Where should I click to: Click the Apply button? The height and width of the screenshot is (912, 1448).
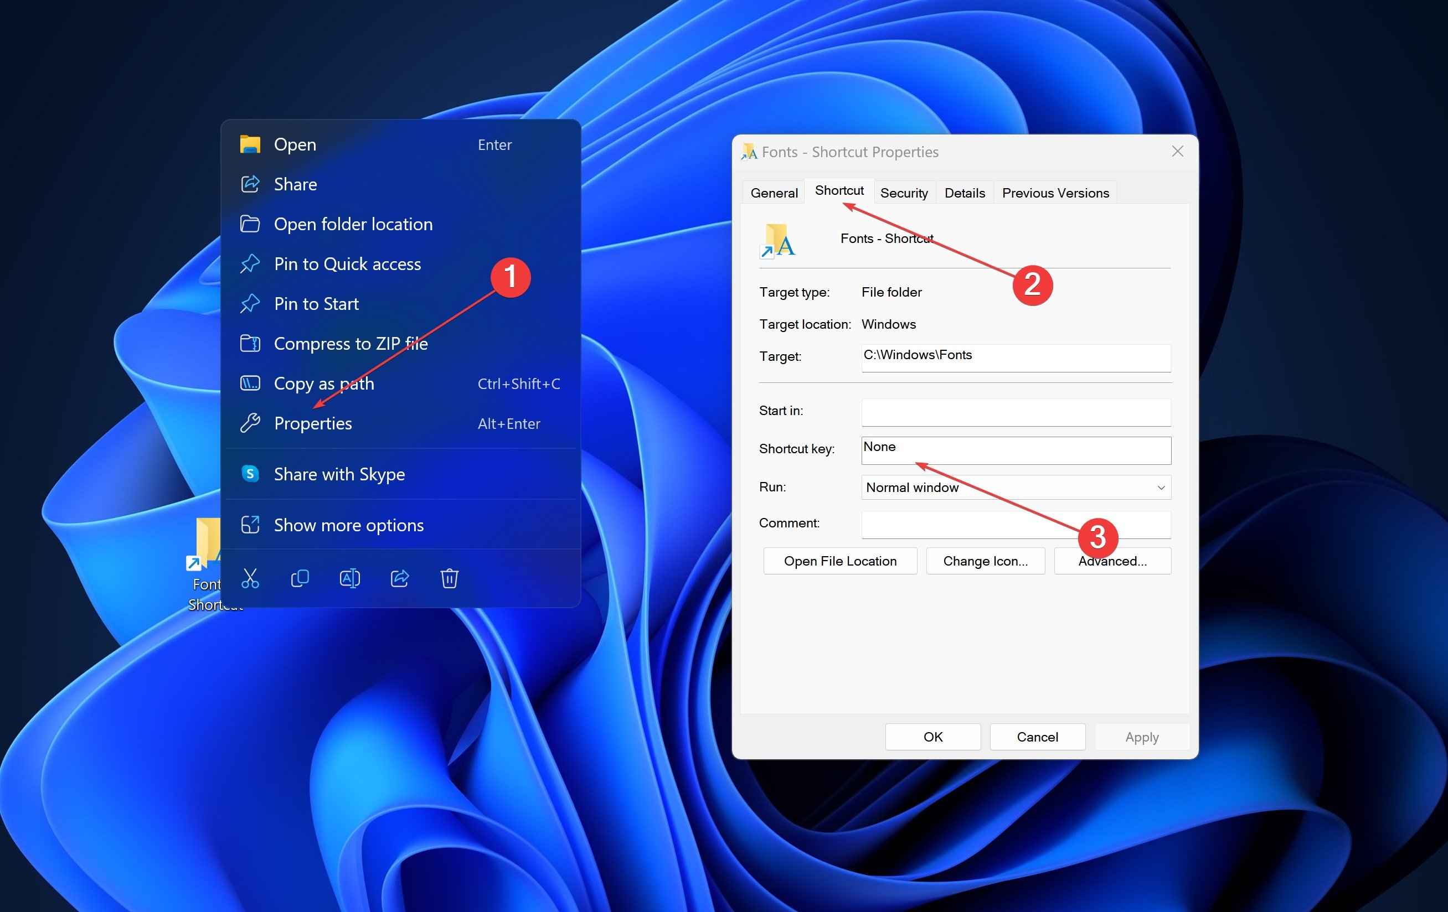click(1142, 737)
